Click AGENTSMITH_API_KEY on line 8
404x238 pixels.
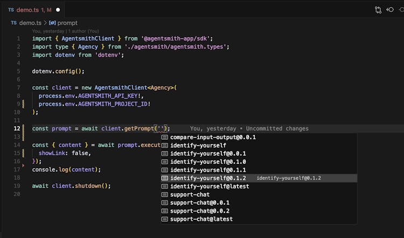pyautogui.click(x=108, y=96)
